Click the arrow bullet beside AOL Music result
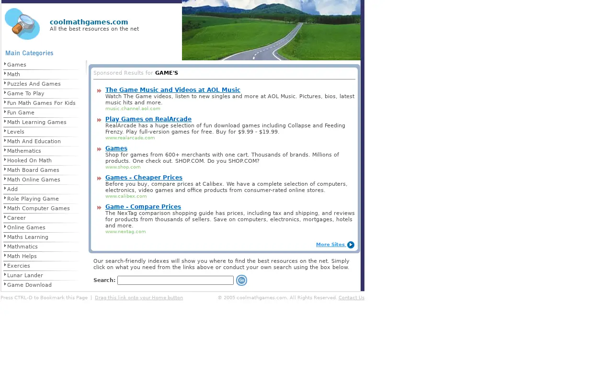The height and width of the screenshot is (383, 613). [x=99, y=91]
